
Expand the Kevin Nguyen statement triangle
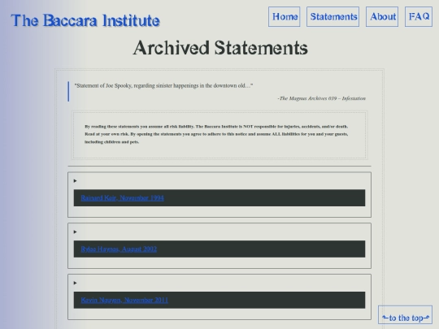75,283
